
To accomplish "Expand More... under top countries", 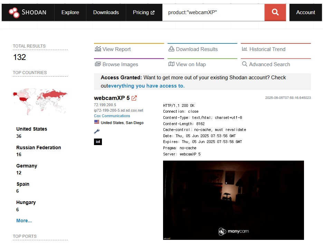I will tap(24, 221).
